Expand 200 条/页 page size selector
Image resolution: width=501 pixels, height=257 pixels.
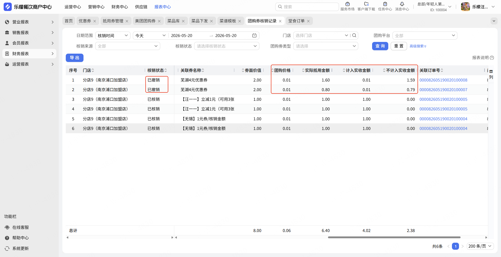pos(480,246)
